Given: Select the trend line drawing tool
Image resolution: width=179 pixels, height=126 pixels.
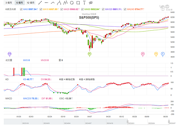Looking at the screenshot, I should [40, 3].
